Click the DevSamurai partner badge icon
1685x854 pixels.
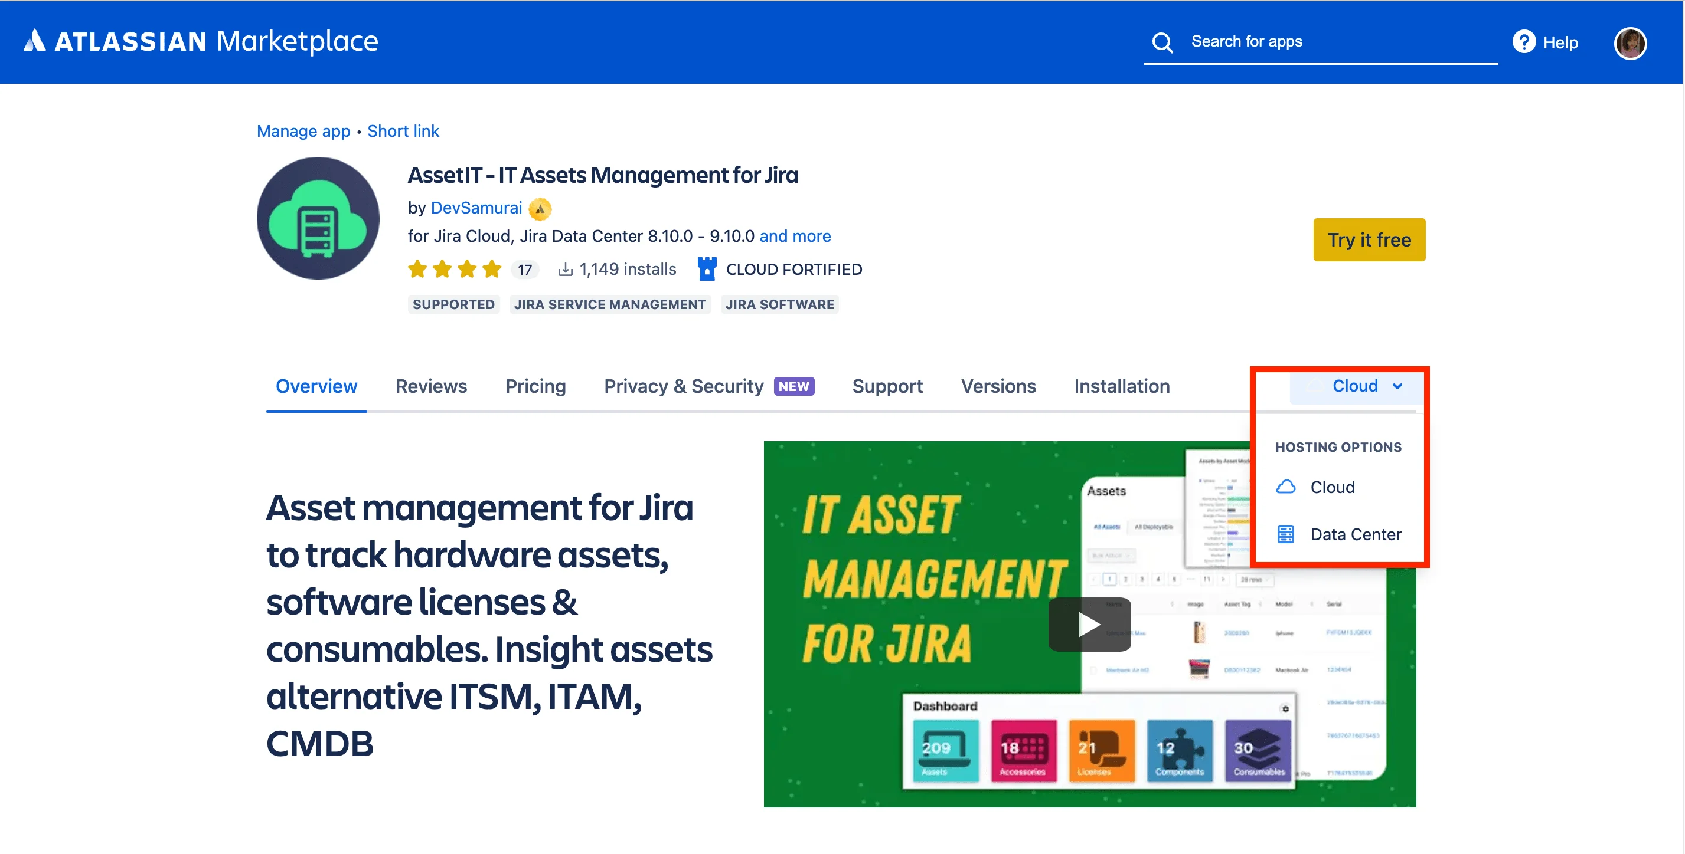[x=540, y=208]
